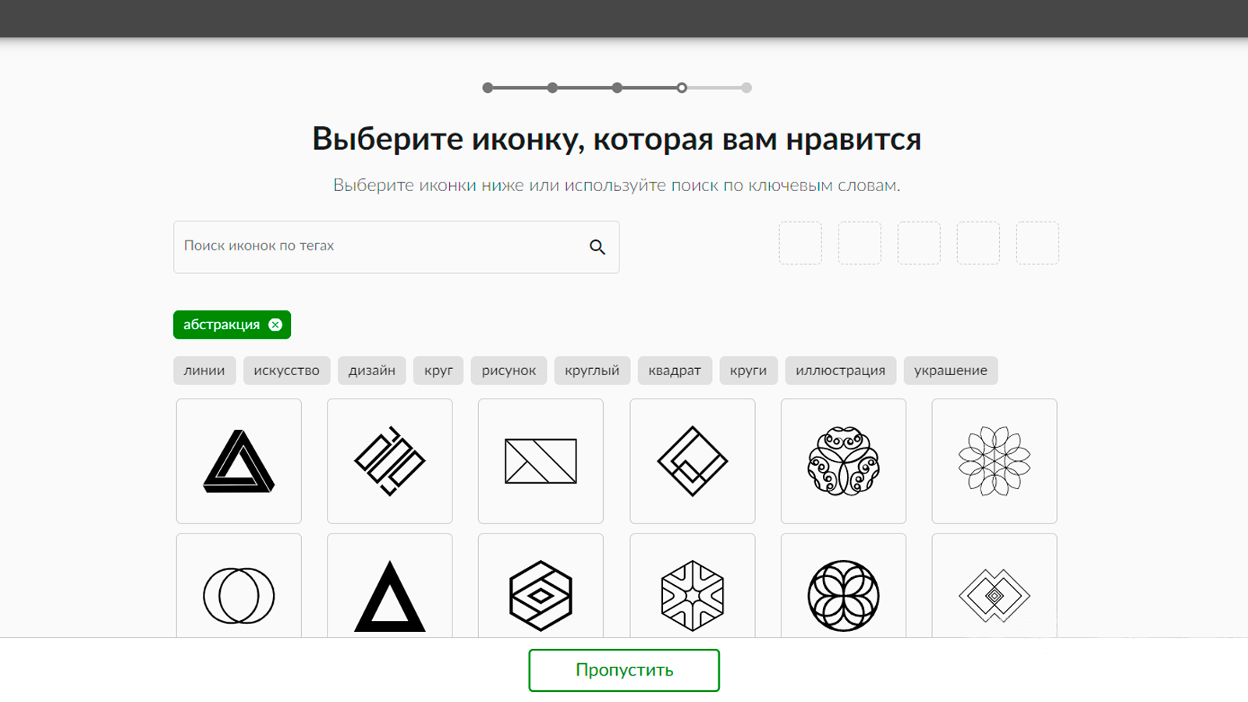
Task: Choose the striped diamond maze icon
Action: pyautogui.click(x=390, y=461)
